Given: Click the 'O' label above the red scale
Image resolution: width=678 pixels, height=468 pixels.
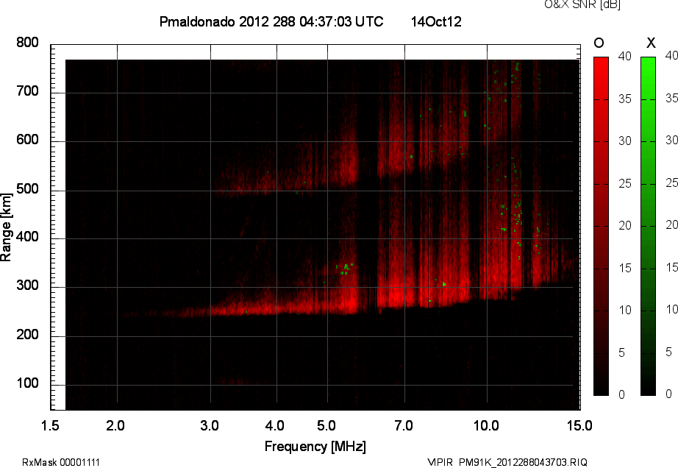Looking at the screenshot, I should (x=599, y=43).
